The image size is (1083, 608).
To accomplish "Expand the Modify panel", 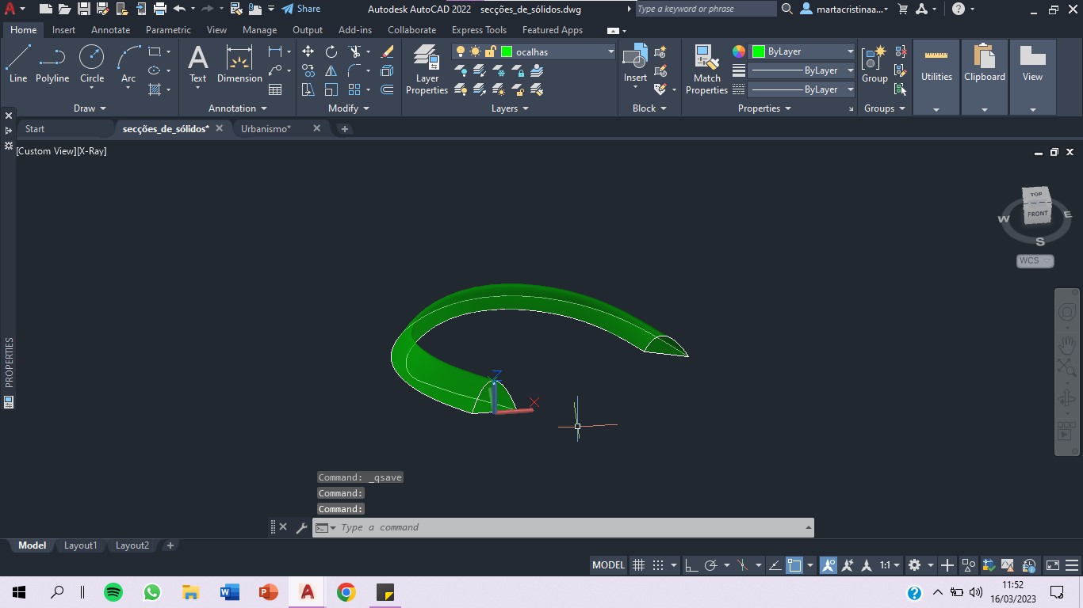I will coord(349,108).
